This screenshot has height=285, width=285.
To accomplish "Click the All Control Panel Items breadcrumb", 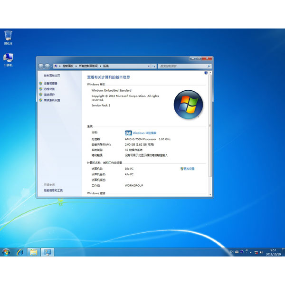I will pyautogui.click(x=88, y=66).
